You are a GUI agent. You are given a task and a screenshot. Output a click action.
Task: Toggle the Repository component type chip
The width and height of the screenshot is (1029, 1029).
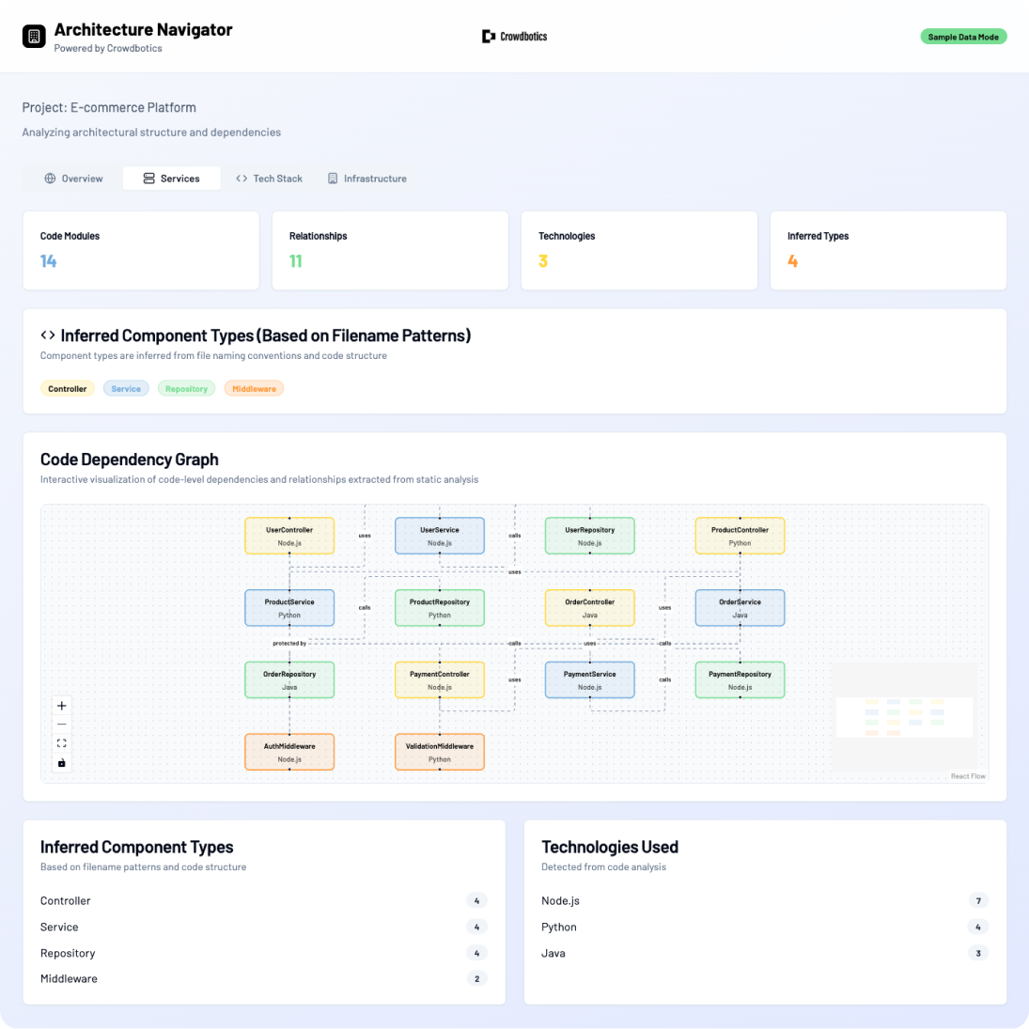tap(186, 388)
